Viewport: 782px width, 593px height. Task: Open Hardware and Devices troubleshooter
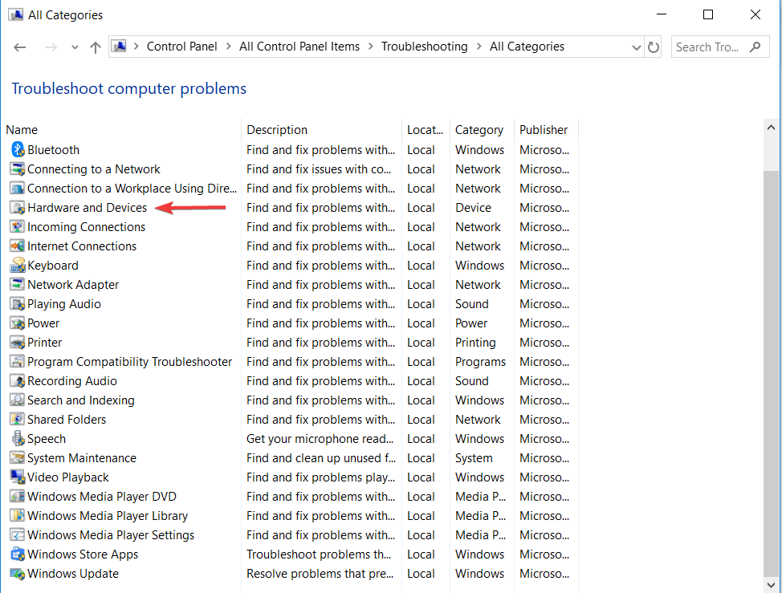point(88,207)
